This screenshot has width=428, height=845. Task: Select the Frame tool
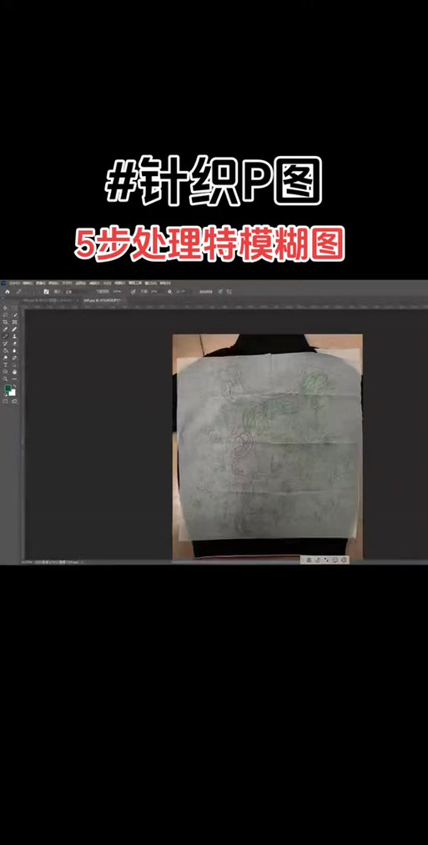pyautogui.click(x=14, y=322)
